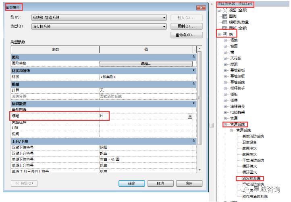Click the table scroll-down arrow
The height and width of the screenshot is (202, 291).
click(200, 170)
